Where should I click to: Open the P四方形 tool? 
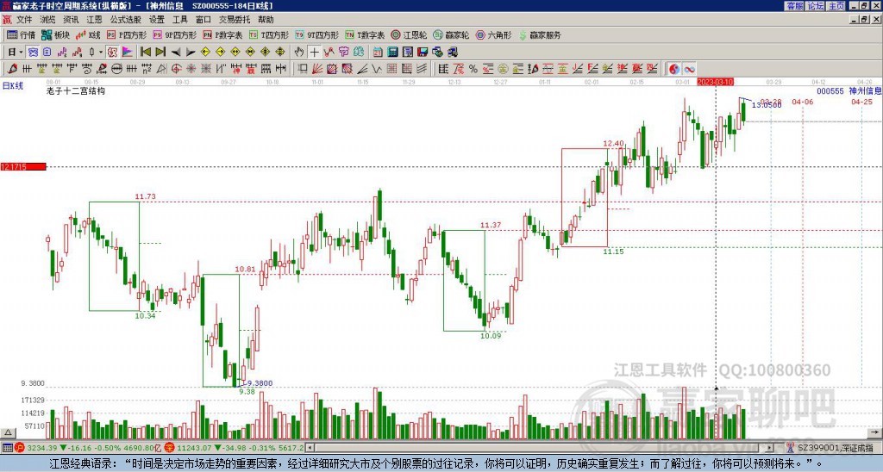127,34
